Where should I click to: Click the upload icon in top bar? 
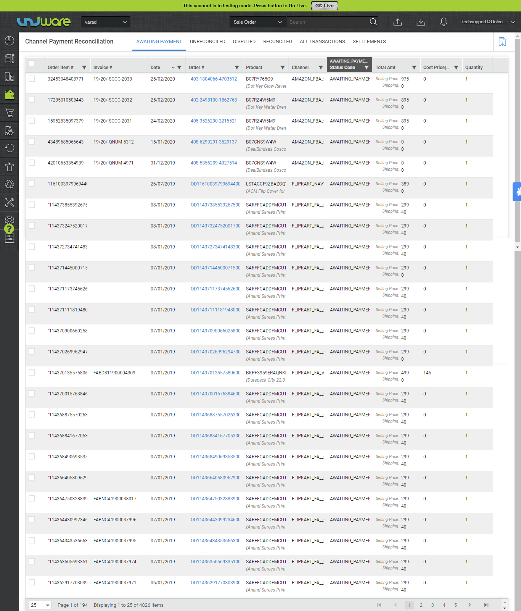click(x=397, y=22)
